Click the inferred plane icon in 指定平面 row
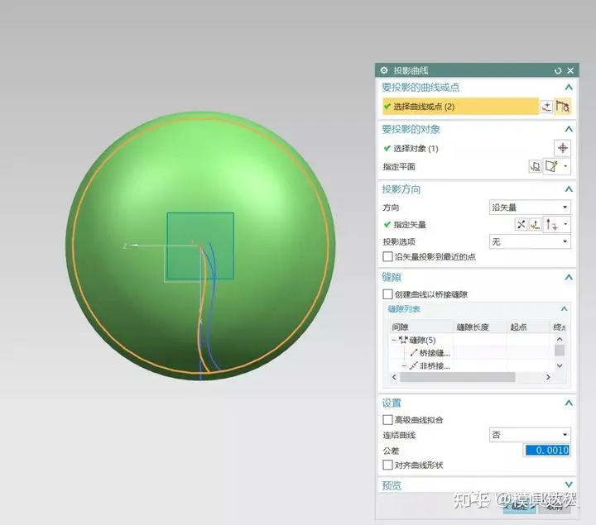Viewport: 596px width, 525px height. pos(551,166)
